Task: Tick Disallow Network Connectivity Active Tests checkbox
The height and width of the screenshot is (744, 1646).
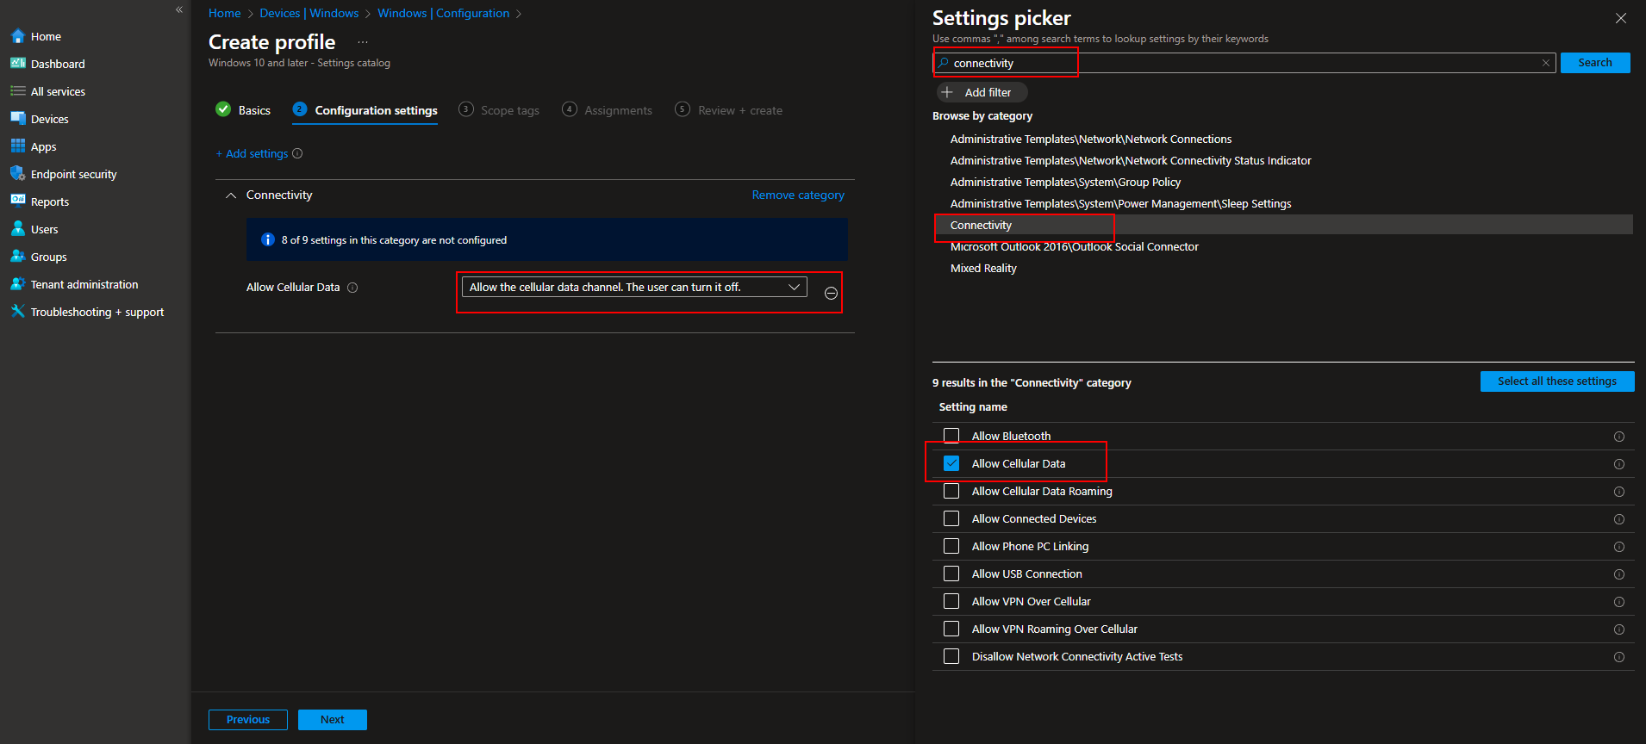Action: point(951,656)
